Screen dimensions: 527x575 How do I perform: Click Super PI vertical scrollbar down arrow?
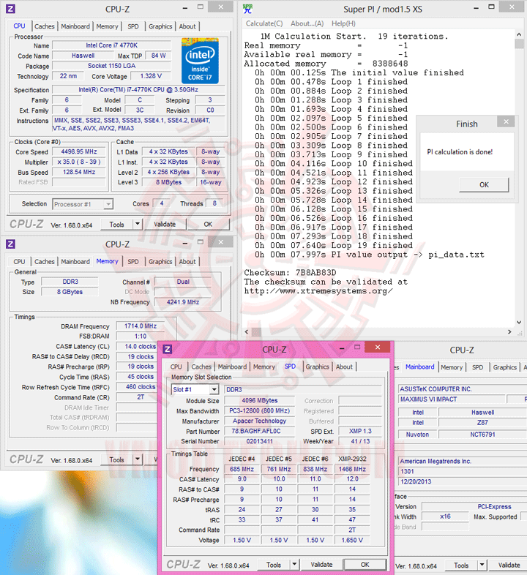519,323
